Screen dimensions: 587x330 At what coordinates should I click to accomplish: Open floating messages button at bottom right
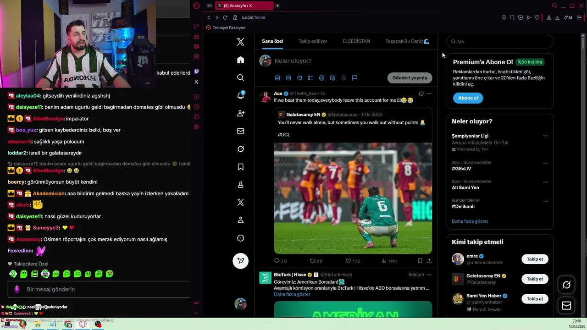566,306
